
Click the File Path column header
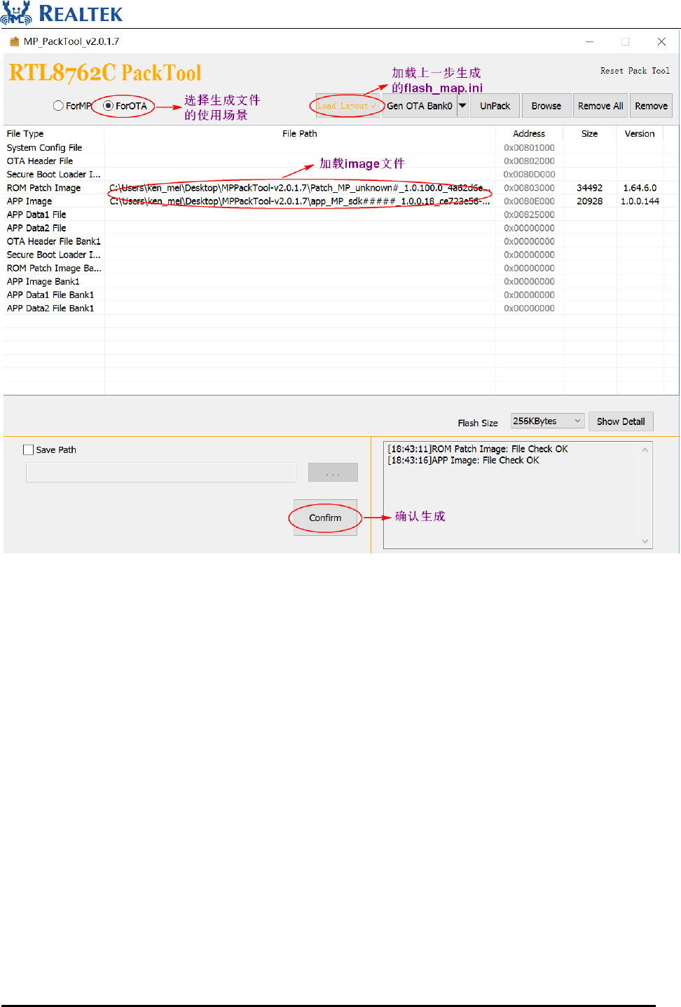pyautogui.click(x=300, y=133)
